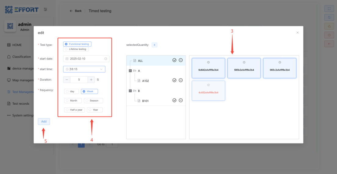Select device card 4c652efefff9e3b4

208,90
